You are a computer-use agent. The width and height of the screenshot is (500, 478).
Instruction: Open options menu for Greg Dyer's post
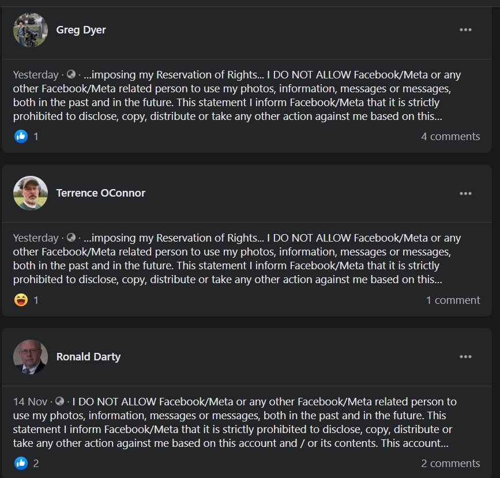[x=465, y=30]
